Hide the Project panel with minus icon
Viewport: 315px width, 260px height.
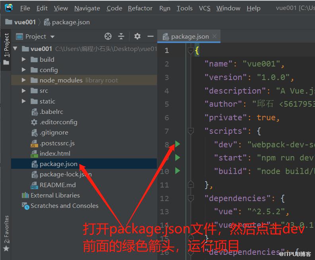coord(151,37)
